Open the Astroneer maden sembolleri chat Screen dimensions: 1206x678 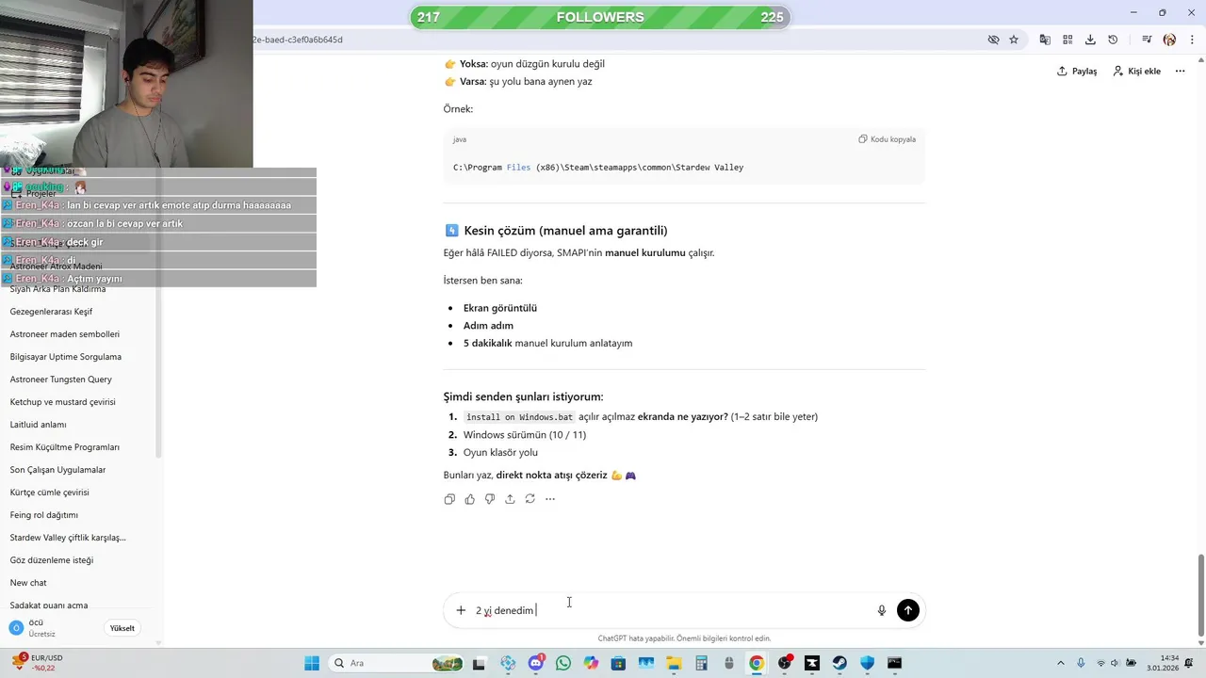[64, 334]
